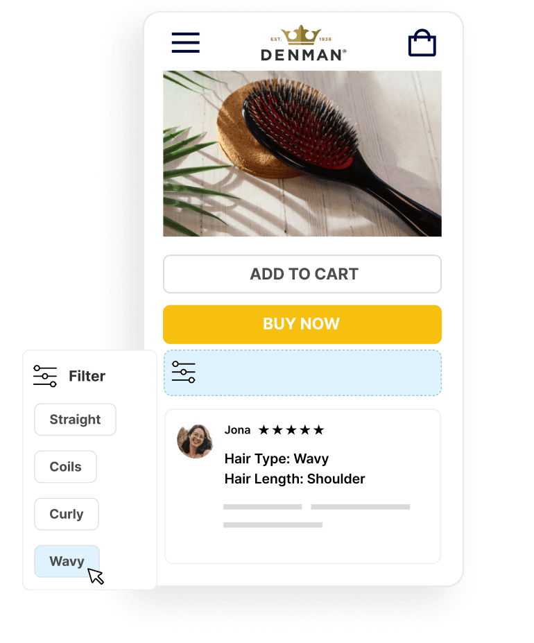The height and width of the screenshot is (643, 534).
Task: Click the ADD TO CART button
Action: coord(302,274)
